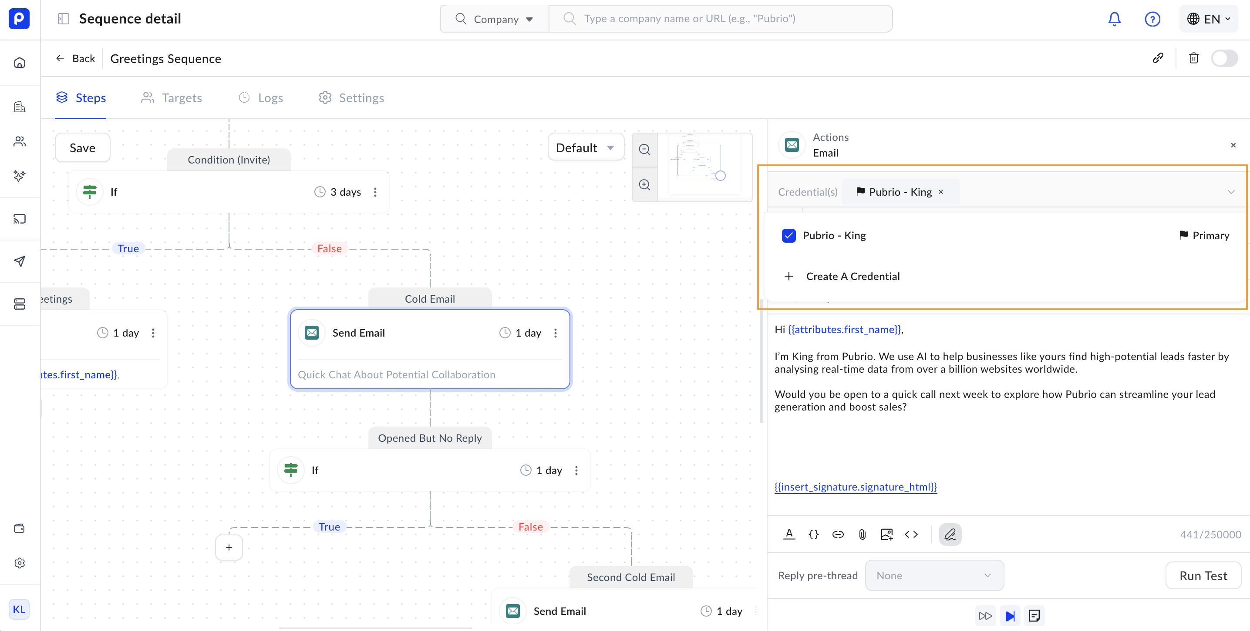Click the copy link icon
Image resolution: width=1250 pixels, height=631 pixels.
[1158, 58]
